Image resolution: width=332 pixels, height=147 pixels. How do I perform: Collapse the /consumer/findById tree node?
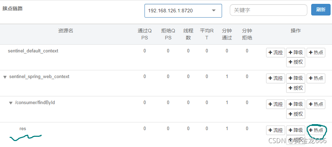point(11,103)
